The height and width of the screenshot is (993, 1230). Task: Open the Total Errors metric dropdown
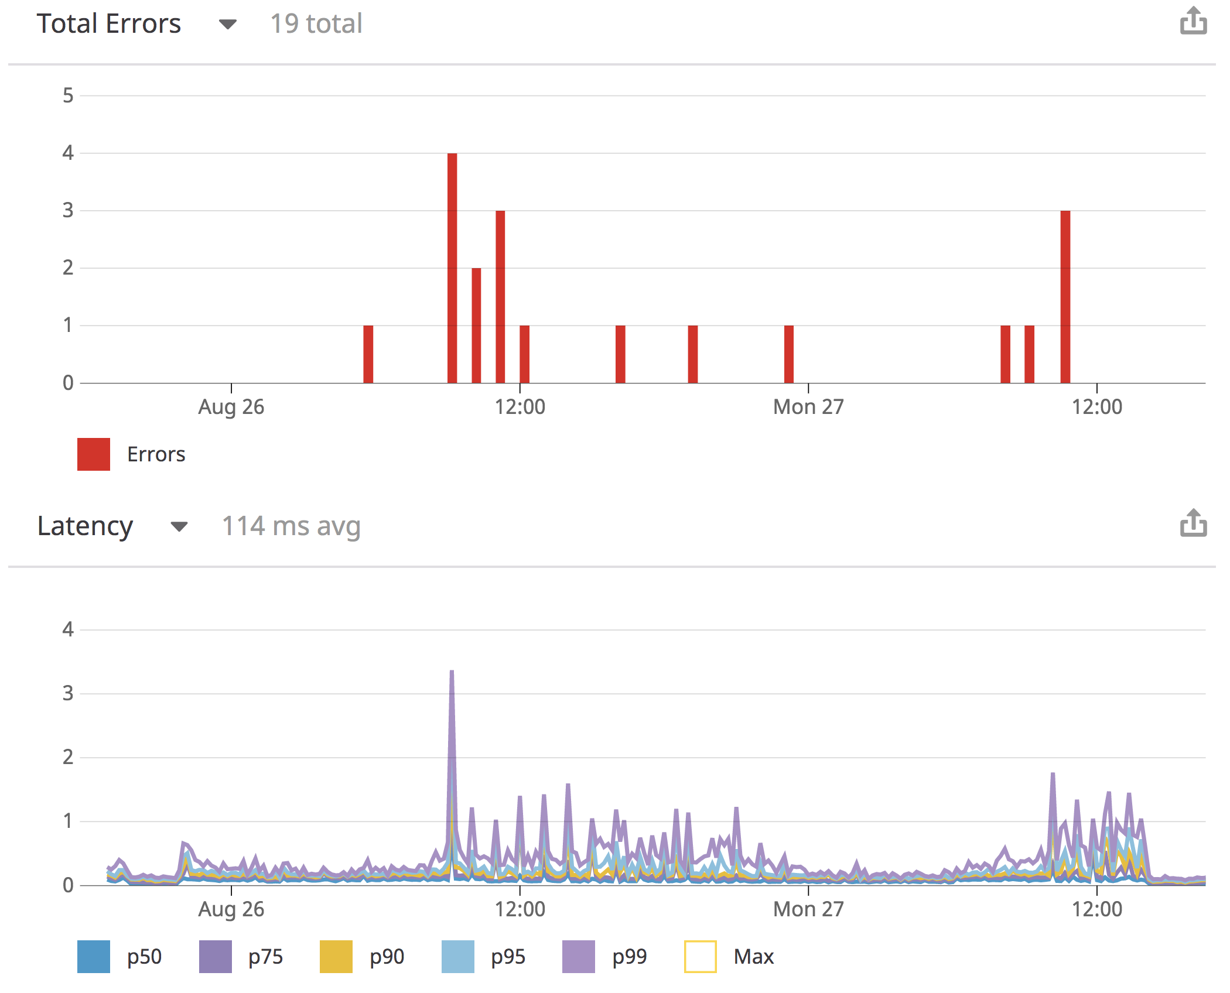coord(227,24)
